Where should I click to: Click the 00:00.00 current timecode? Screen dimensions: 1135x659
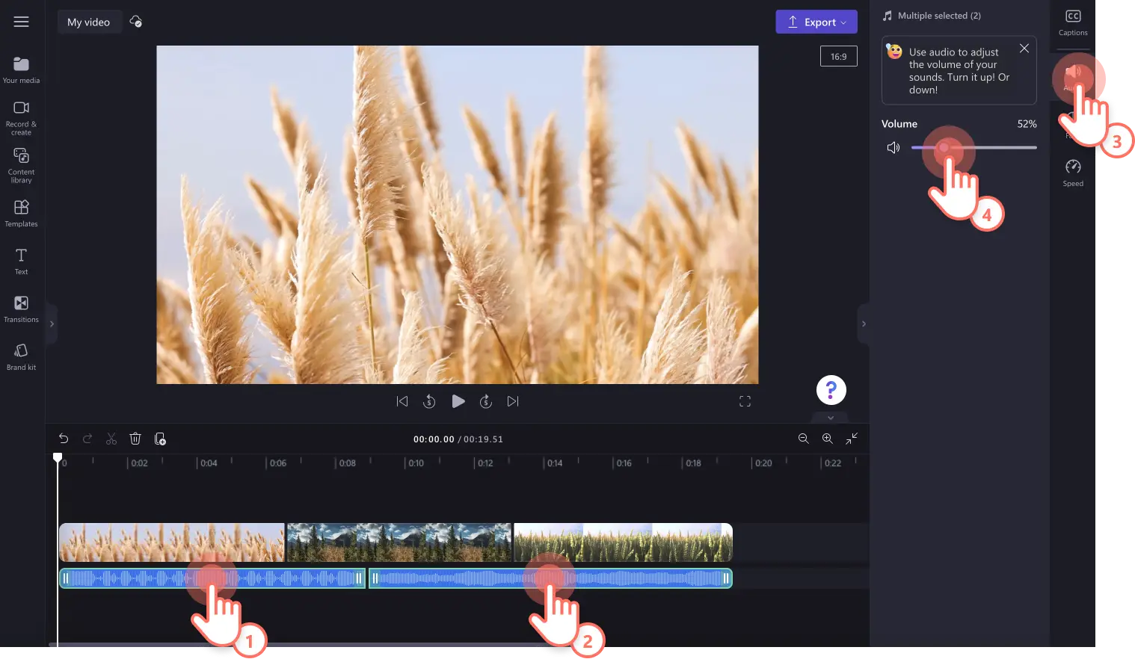pos(434,439)
